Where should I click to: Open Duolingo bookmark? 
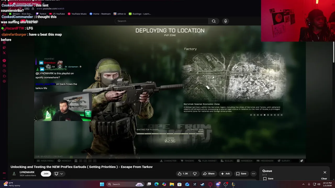140,14
